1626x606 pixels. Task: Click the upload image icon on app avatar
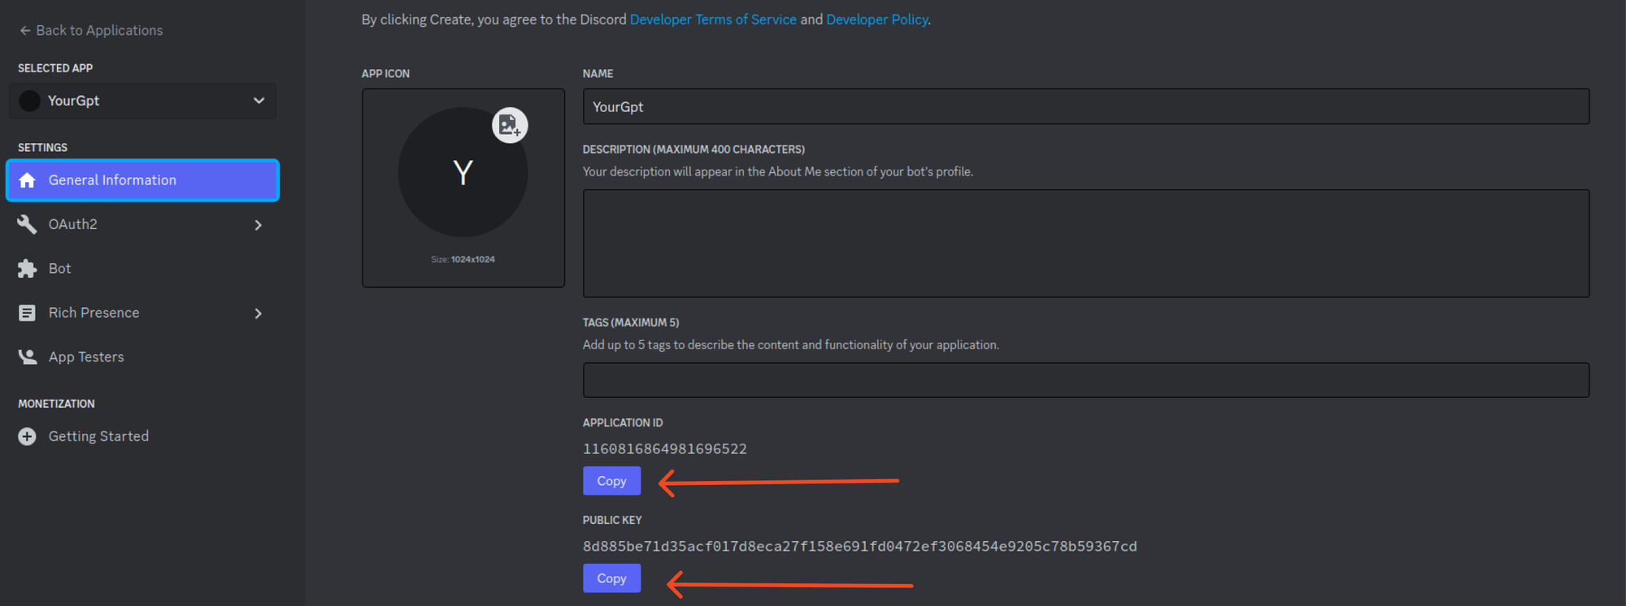coord(510,125)
